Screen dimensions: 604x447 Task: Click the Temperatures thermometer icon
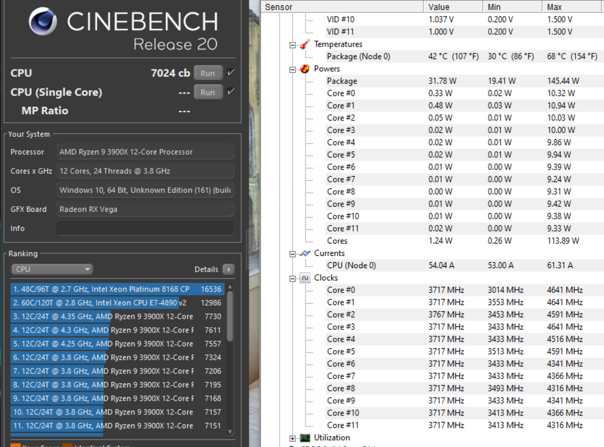(x=305, y=44)
